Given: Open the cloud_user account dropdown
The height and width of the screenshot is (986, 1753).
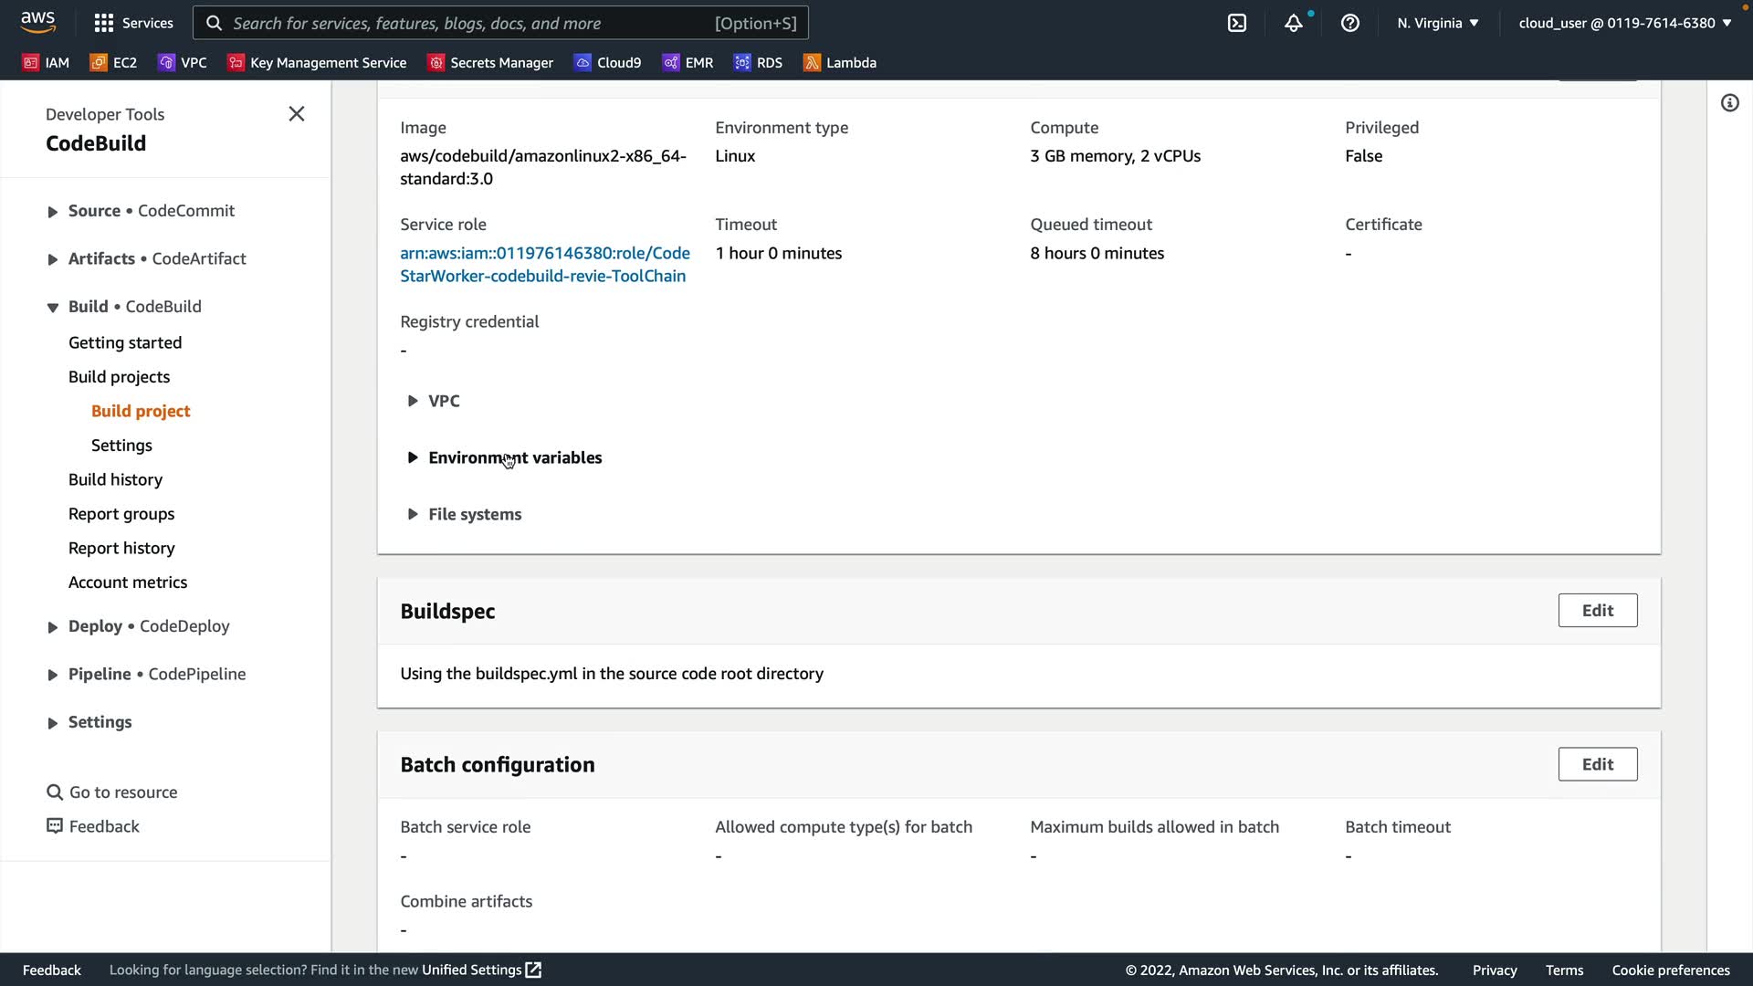Looking at the screenshot, I should 1624,23.
